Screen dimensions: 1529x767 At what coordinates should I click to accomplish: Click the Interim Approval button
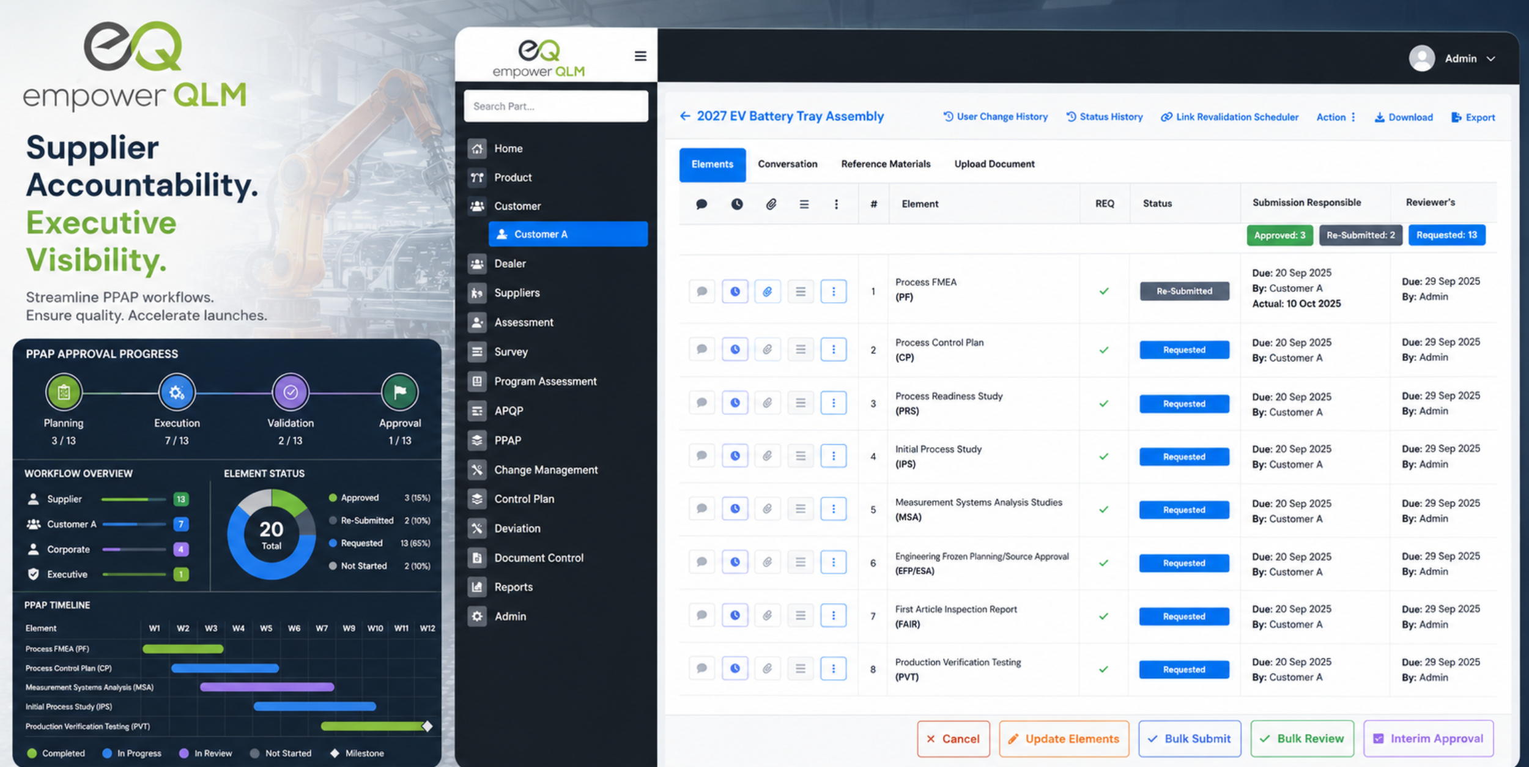point(1429,739)
